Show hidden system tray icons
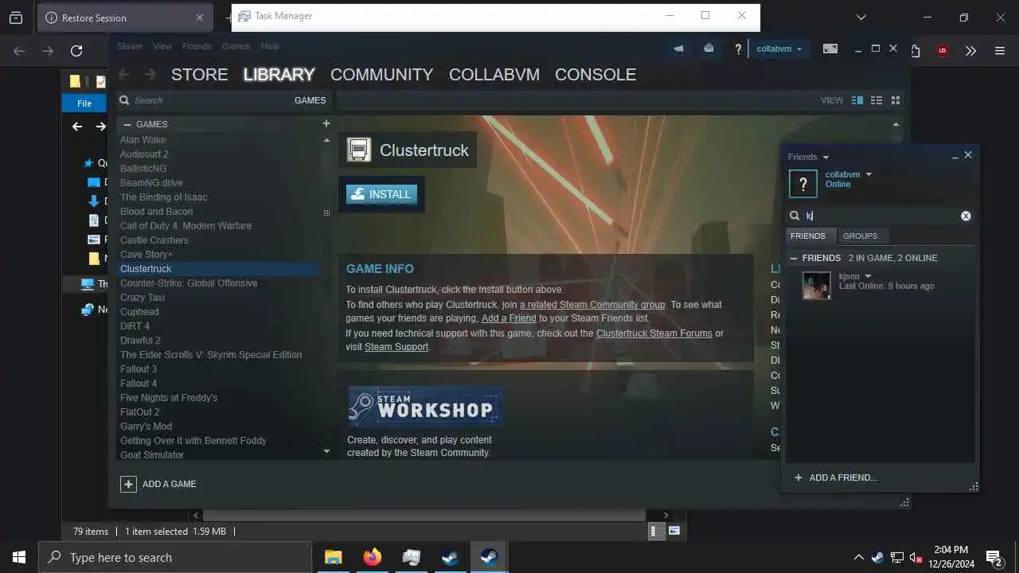 [858, 557]
